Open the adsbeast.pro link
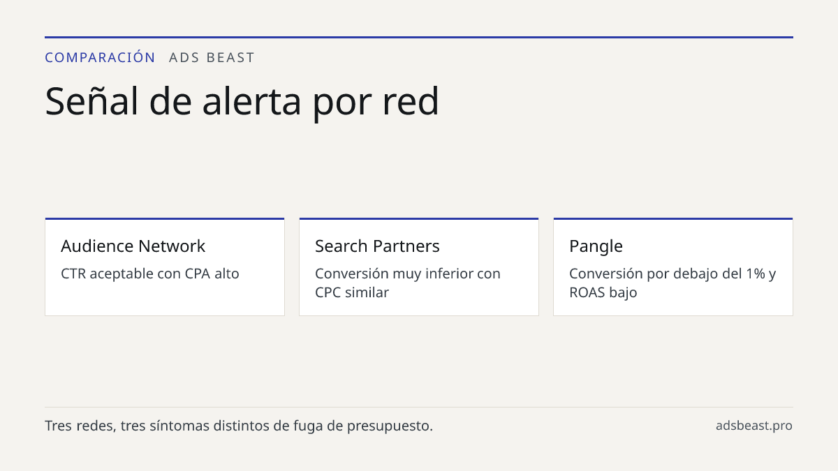 754,426
